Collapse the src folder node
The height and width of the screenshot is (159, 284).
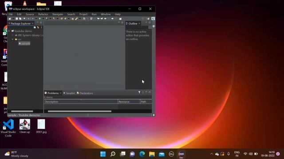click(13, 39)
